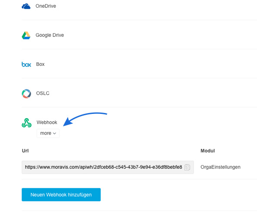Select the Google Drive label

pos(50,35)
